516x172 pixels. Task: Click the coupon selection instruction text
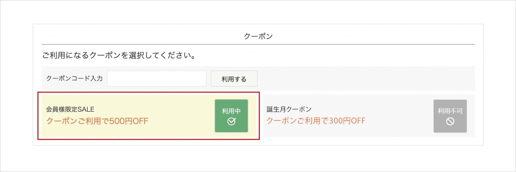[119, 55]
